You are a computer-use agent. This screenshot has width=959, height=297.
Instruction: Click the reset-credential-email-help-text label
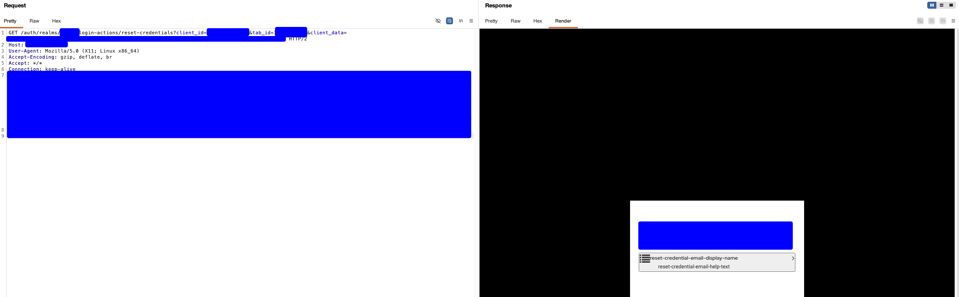pos(694,267)
